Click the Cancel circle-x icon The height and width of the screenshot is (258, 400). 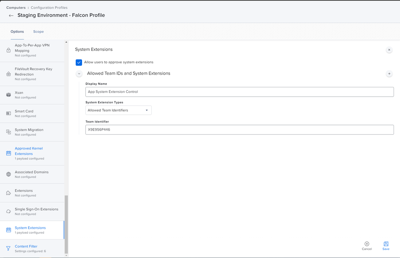[x=367, y=244]
